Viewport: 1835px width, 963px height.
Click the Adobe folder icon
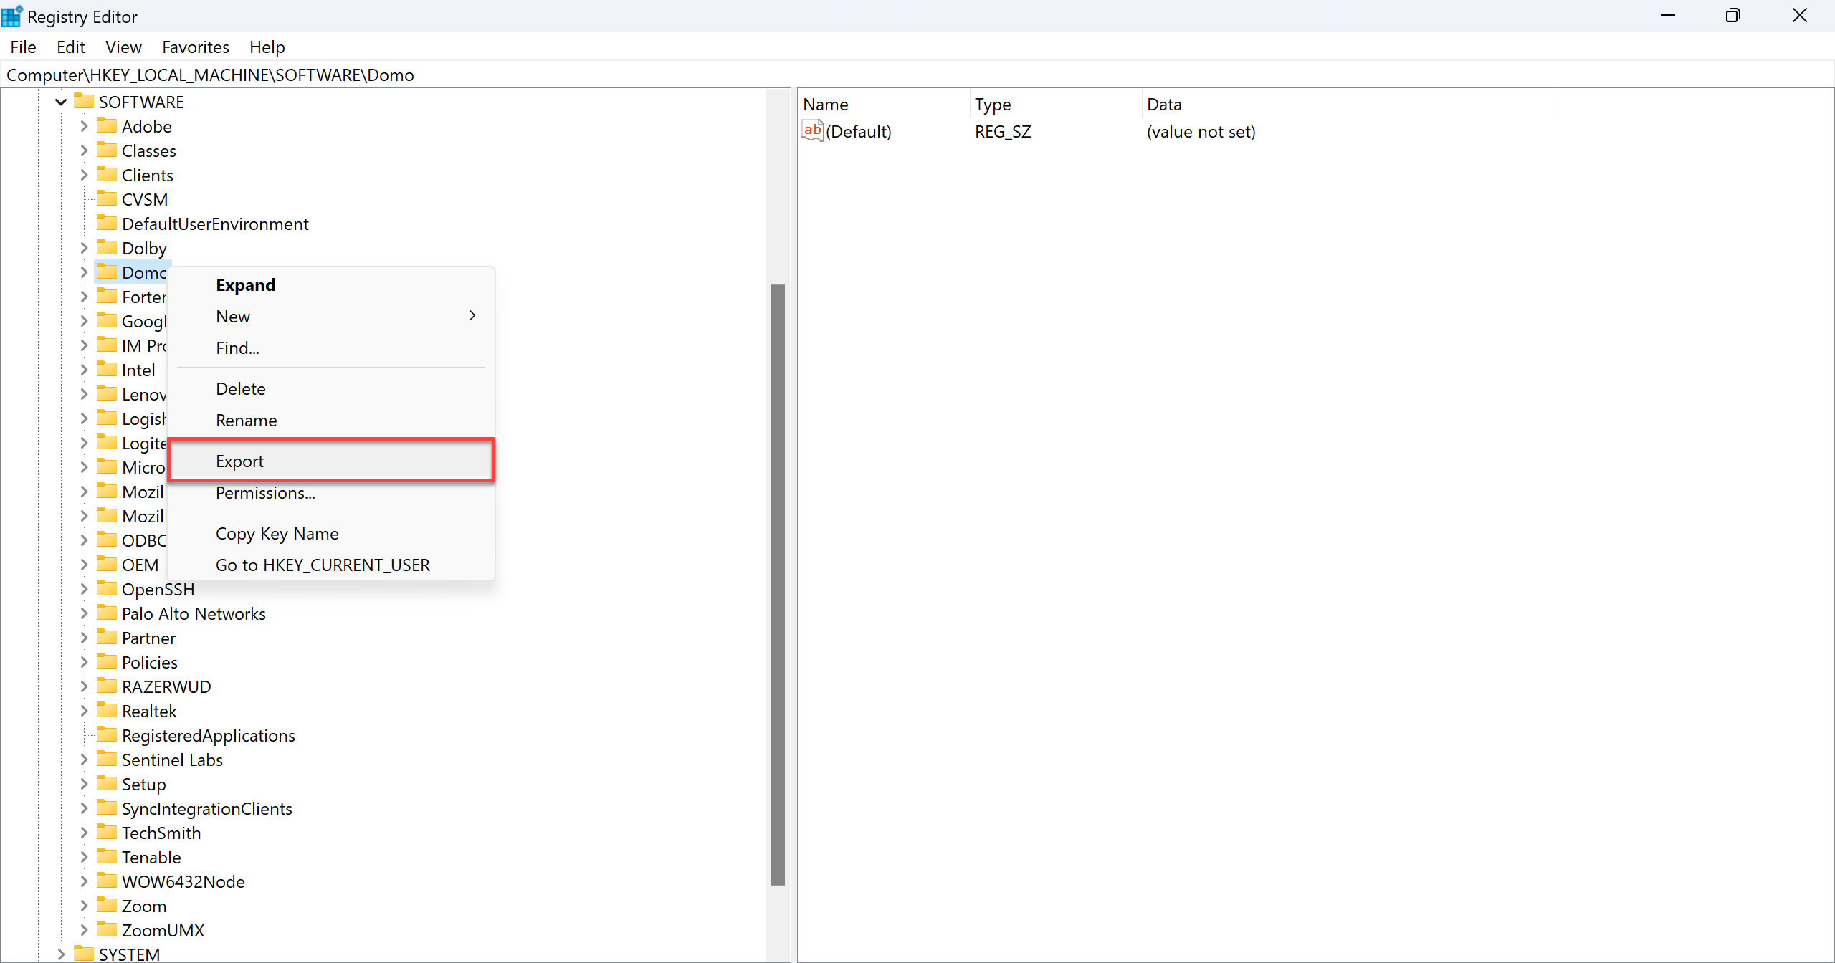106,126
